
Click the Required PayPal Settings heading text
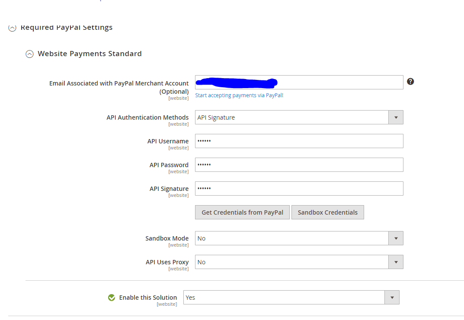point(67,27)
